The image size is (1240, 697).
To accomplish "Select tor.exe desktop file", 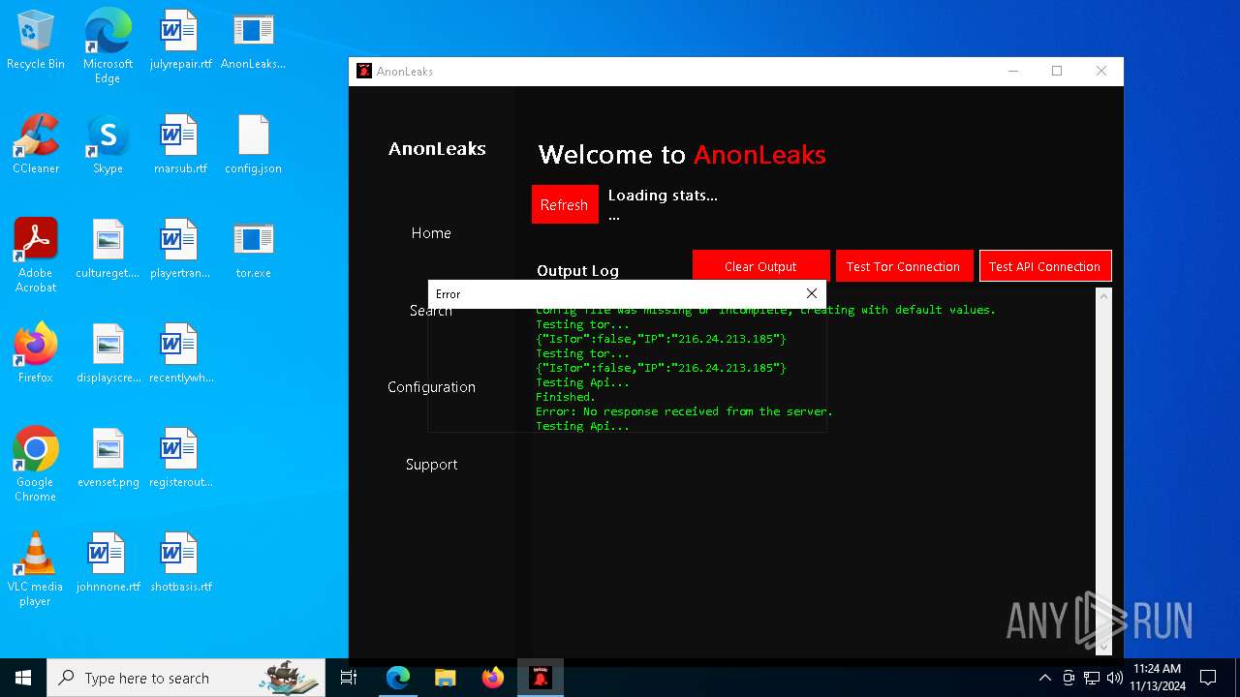I will pos(253,249).
